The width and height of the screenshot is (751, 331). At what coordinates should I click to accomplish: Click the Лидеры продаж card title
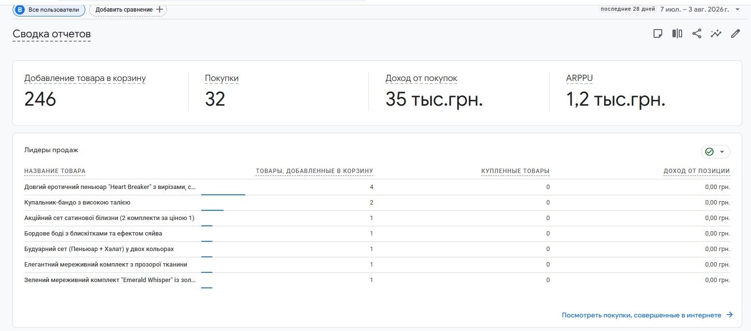51,150
